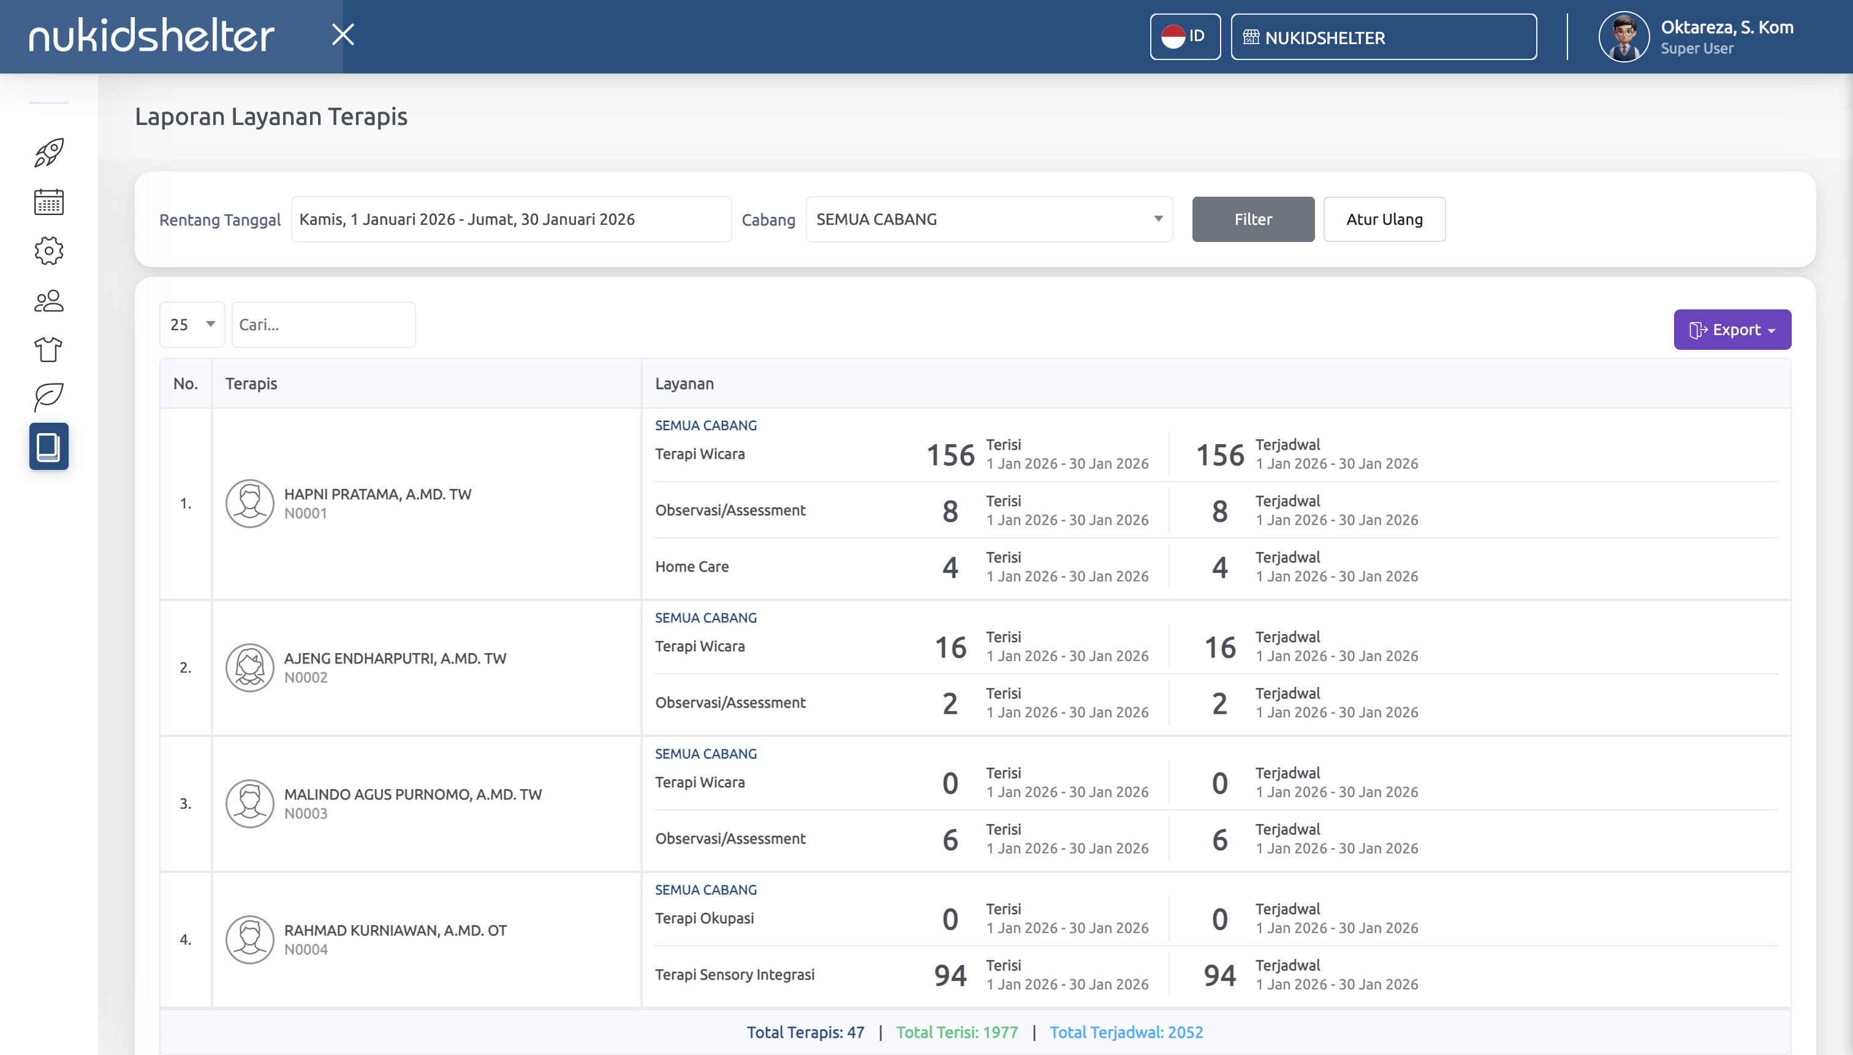Click the rocket icon in sidebar
Screen dimensions: 1853x1055
pyautogui.click(x=48, y=152)
